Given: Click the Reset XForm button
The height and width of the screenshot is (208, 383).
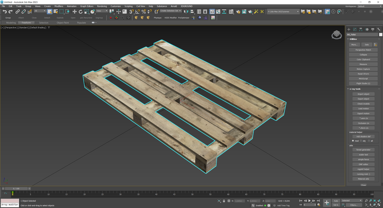Looking at the screenshot, I should [x=363, y=74].
